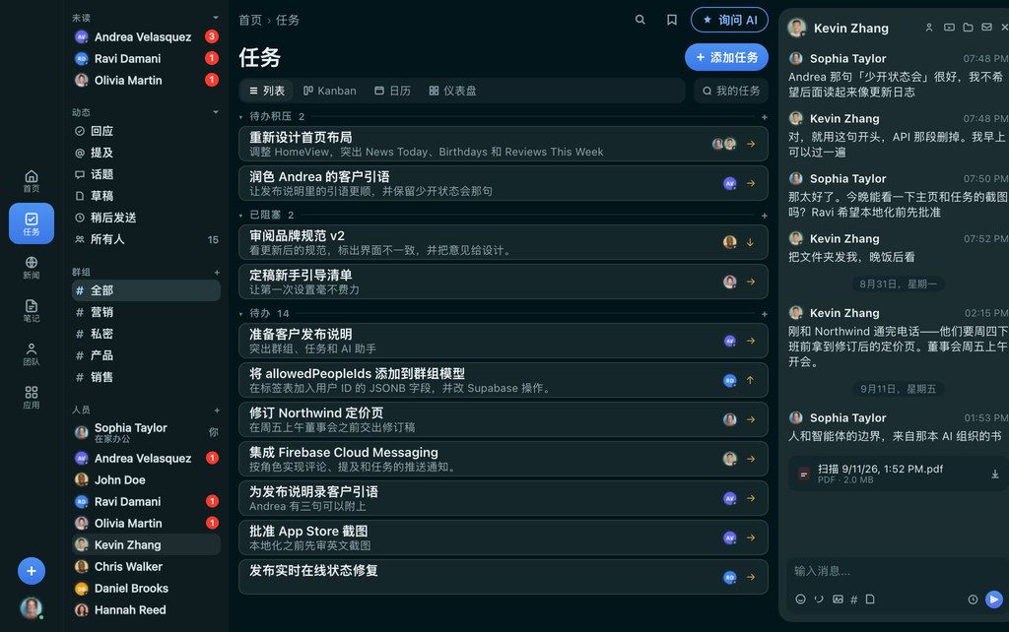Click the 询问 AI button
This screenshot has height=632, width=1009.
pyautogui.click(x=729, y=20)
